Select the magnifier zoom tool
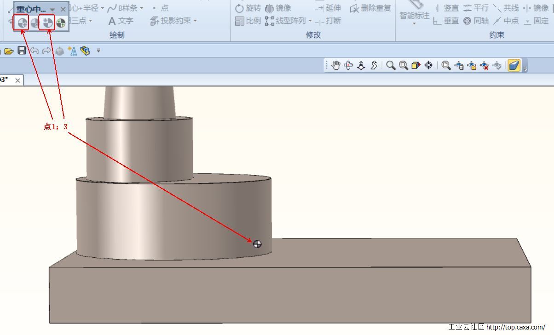 click(x=391, y=65)
